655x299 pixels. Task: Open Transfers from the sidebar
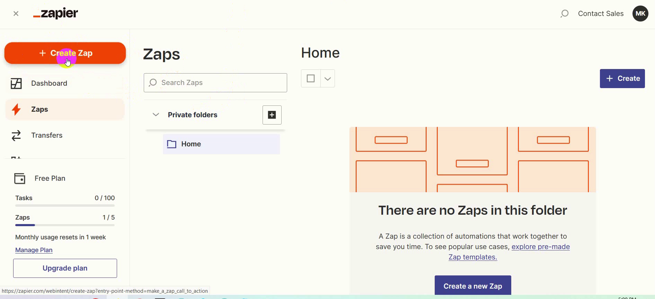[x=47, y=135]
